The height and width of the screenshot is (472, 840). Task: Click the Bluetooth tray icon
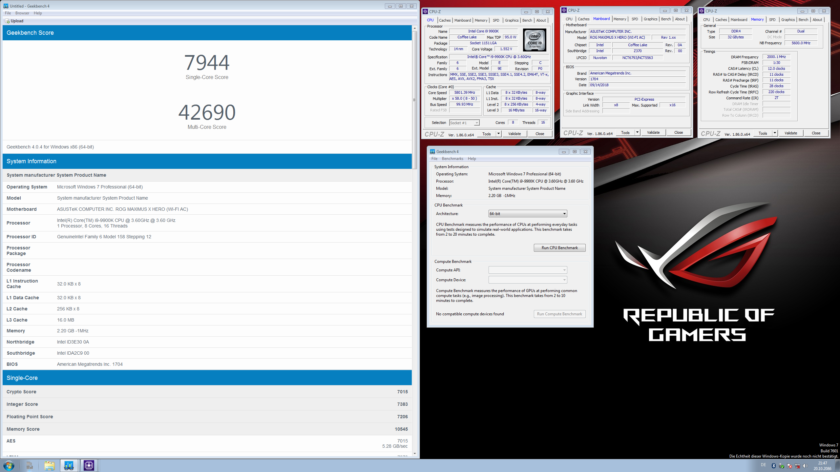[x=773, y=466]
